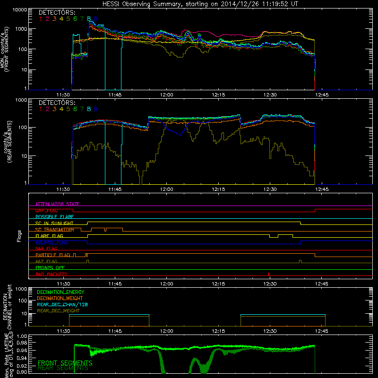This screenshot has height=378, width=378.
Task: Click 12:30 tick label under rear segments plot
Action: tap(270, 189)
